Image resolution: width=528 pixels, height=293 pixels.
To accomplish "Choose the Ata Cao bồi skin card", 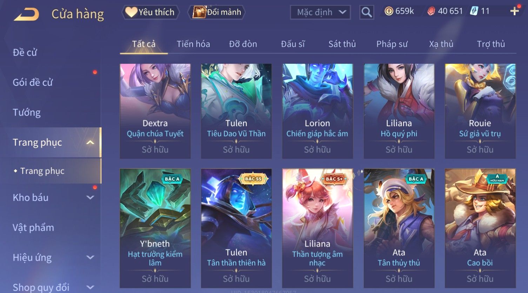I will click(480, 228).
